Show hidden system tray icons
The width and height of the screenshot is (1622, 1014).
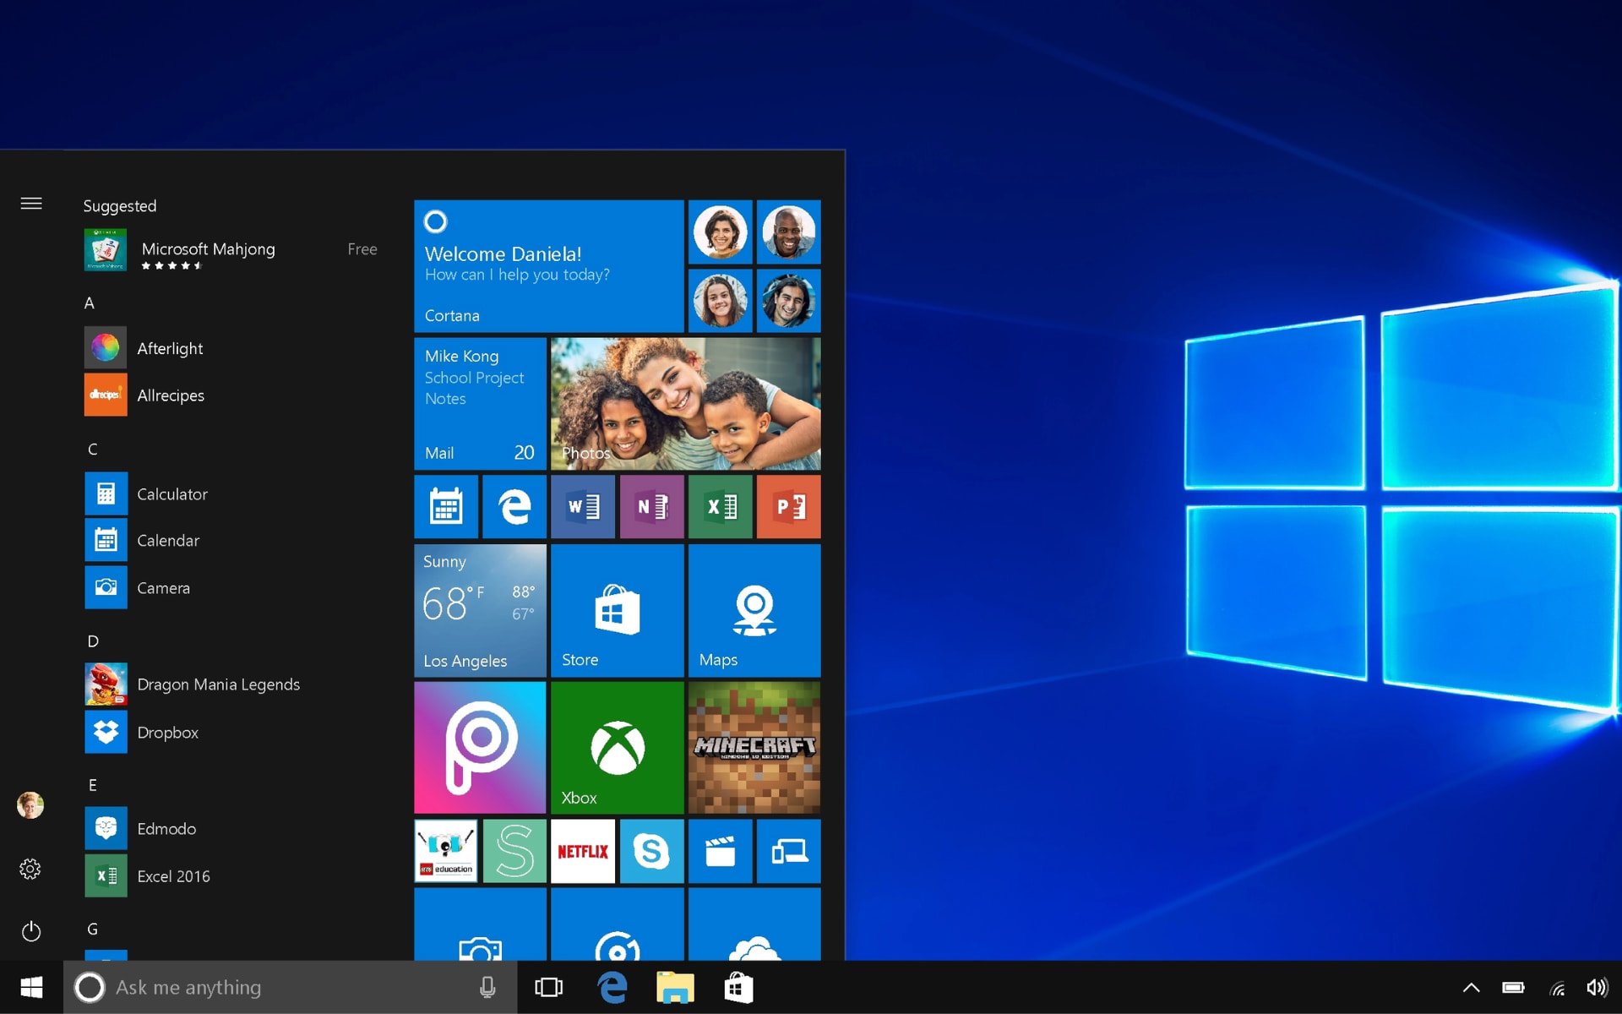pos(1471,987)
